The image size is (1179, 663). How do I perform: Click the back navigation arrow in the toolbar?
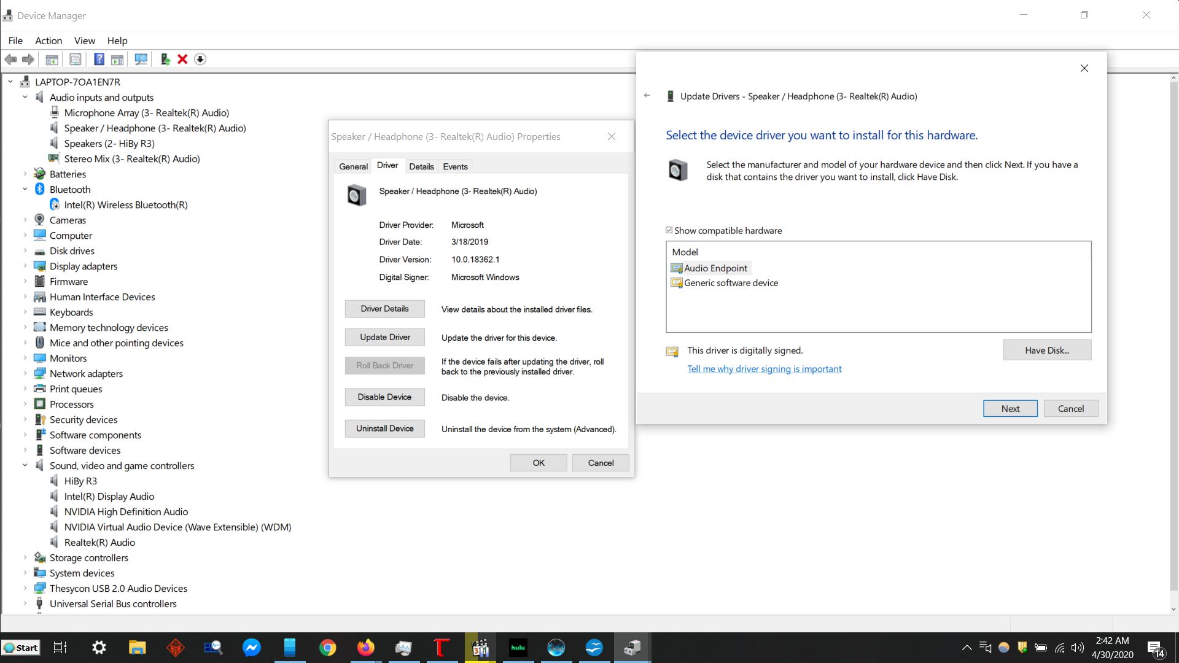10,59
